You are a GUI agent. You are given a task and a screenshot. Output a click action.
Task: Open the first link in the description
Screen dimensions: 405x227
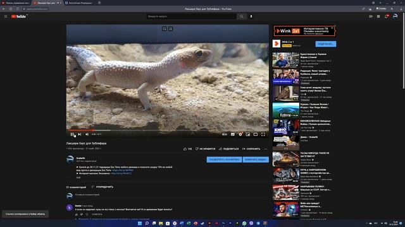tap(123, 170)
